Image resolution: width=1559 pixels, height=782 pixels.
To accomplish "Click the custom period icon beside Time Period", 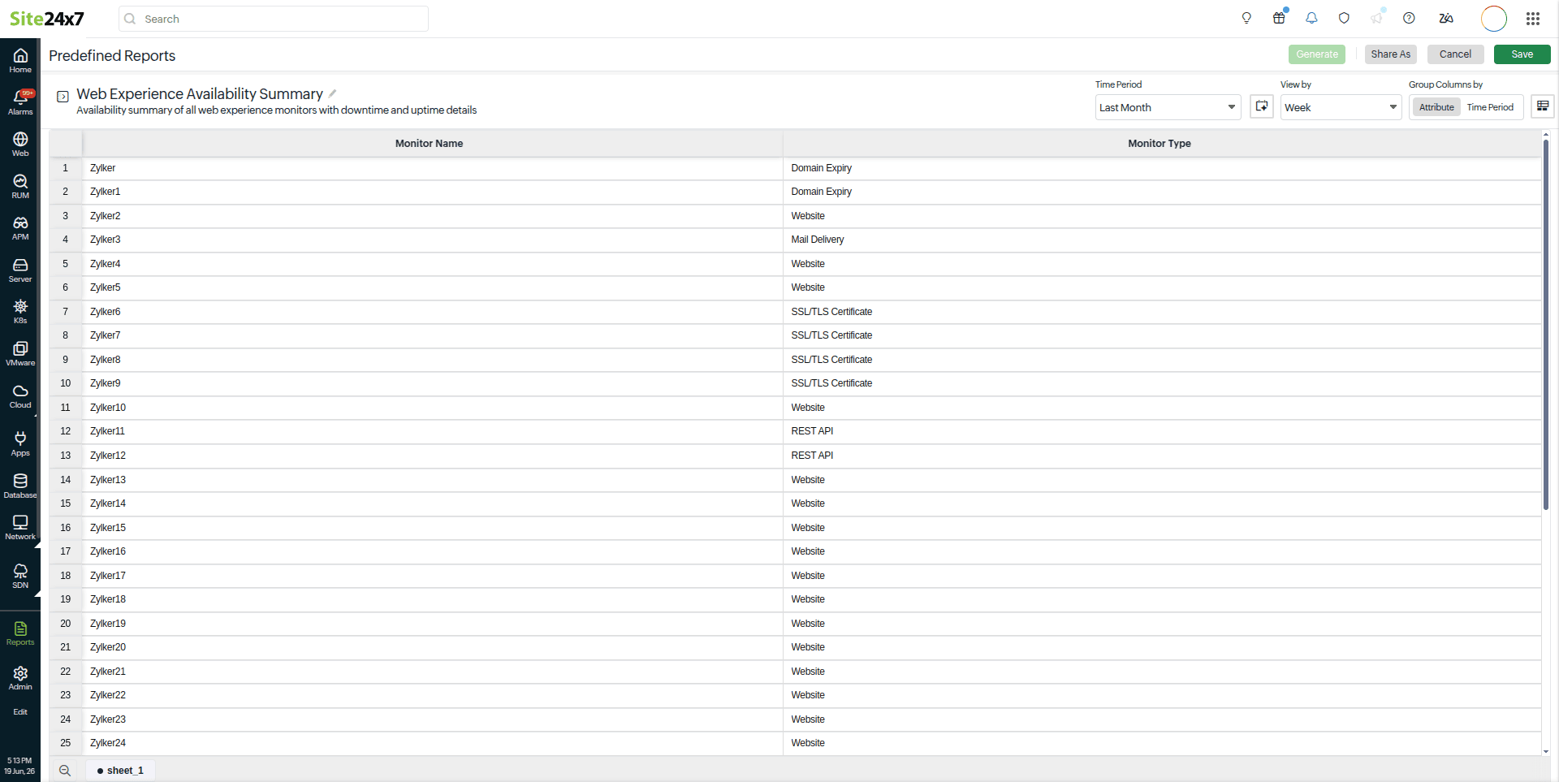I will pyautogui.click(x=1262, y=106).
